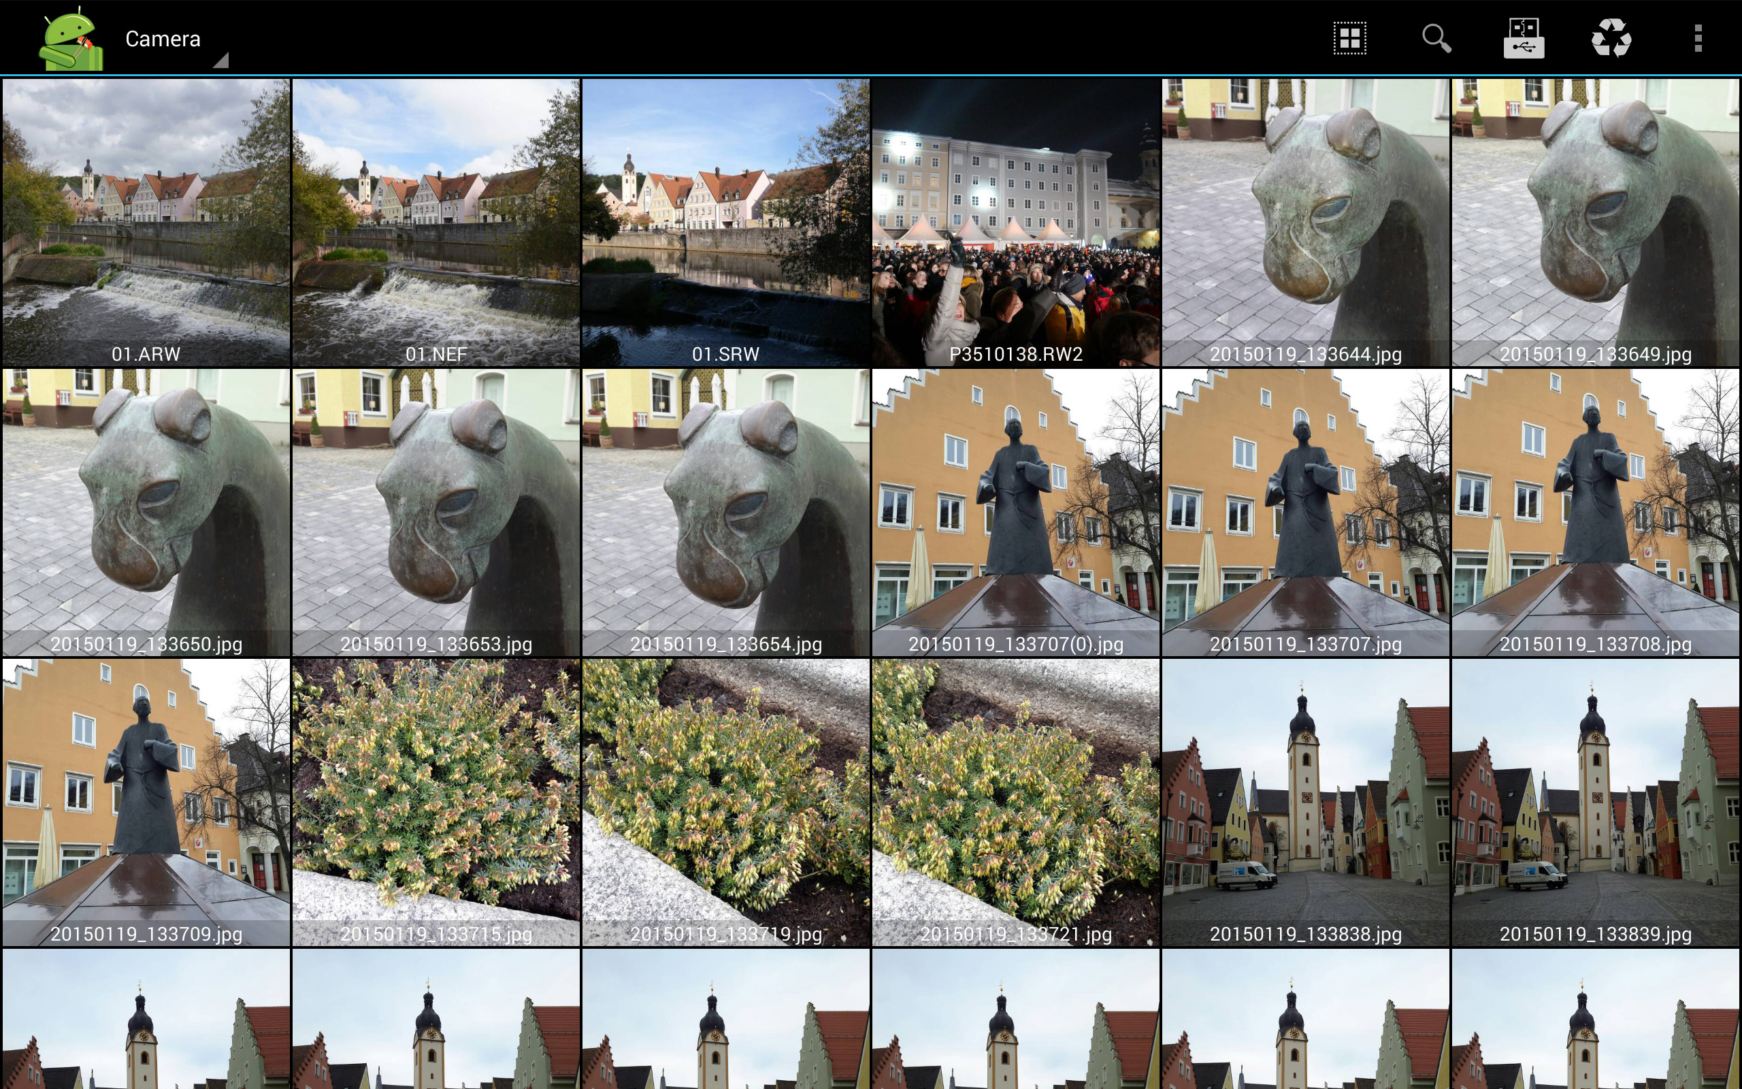The image size is (1742, 1089).
Task: Open photo 20150119_133644.jpg
Action: [x=1306, y=223]
